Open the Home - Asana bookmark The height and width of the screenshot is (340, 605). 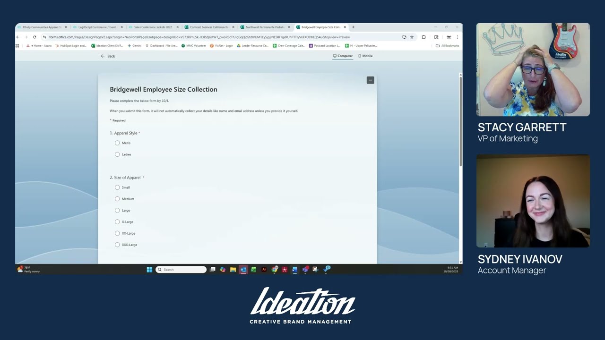click(x=39, y=46)
